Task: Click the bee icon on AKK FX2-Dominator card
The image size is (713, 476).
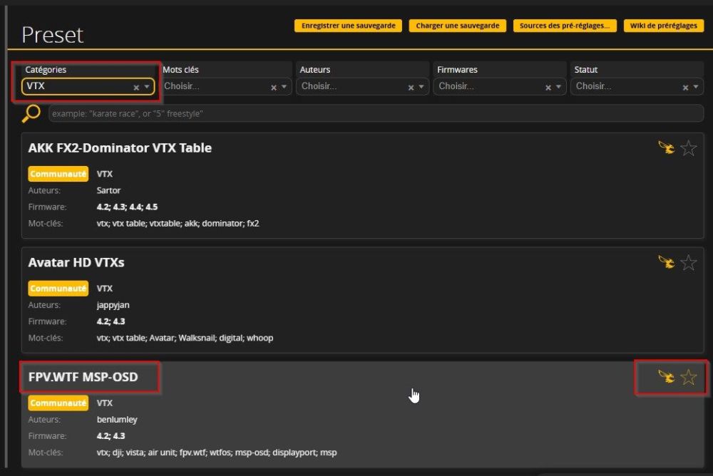Action: click(666, 148)
